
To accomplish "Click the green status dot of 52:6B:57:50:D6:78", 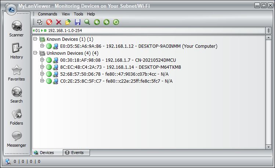I will (x=49, y=74).
